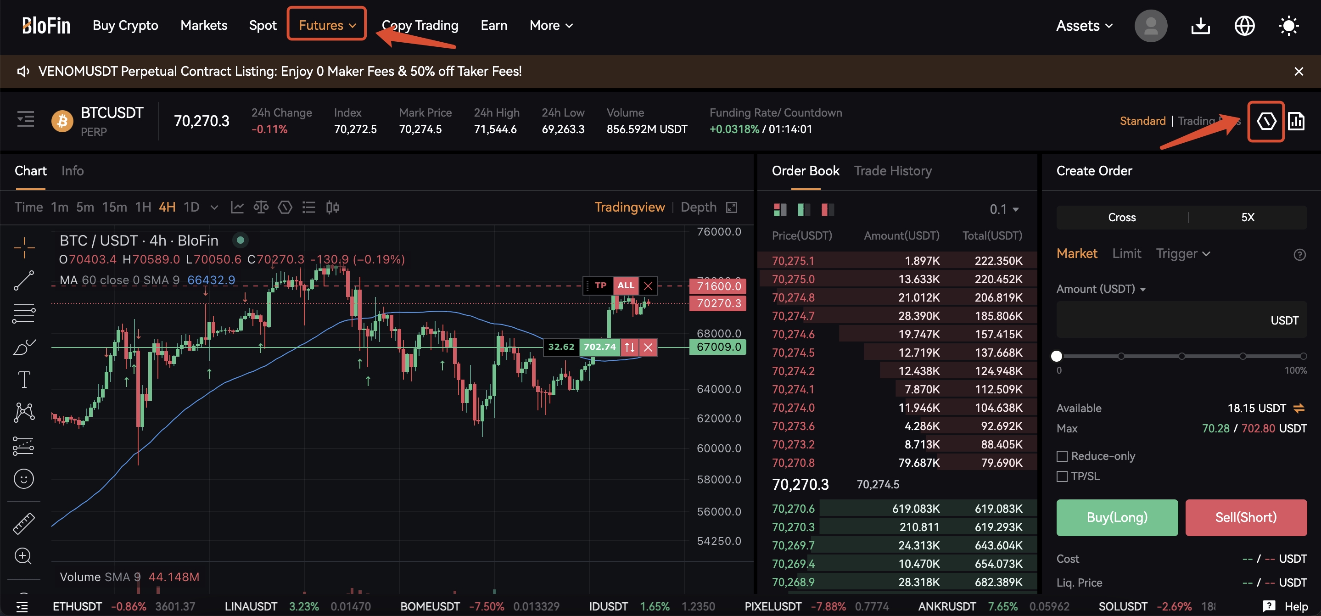Open the Markets menu item
1321x616 pixels.
click(x=204, y=25)
